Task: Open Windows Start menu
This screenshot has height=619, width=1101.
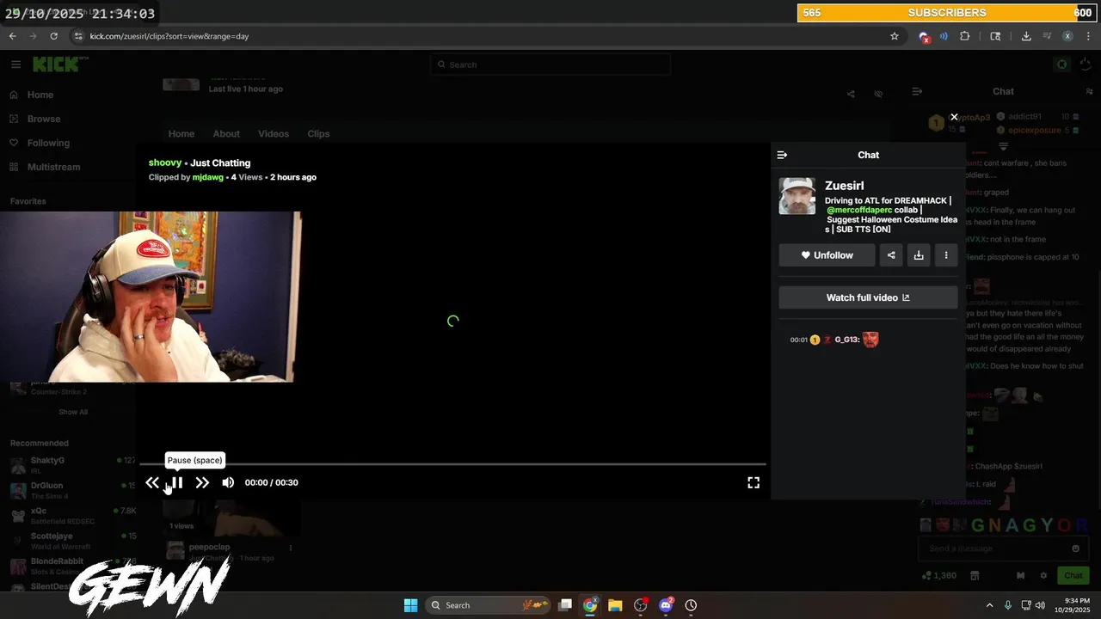Action: coord(410,605)
